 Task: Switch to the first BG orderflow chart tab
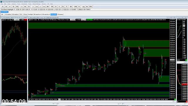click(x=15, y=14)
